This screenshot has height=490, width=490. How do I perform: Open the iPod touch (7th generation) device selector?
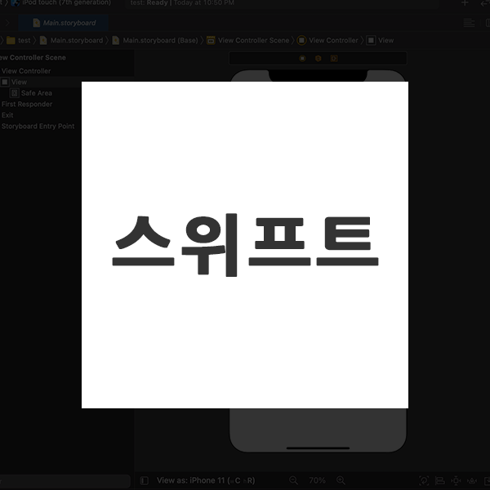(x=63, y=2)
